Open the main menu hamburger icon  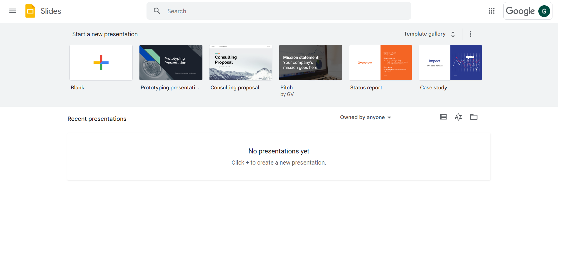pos(13,11)
